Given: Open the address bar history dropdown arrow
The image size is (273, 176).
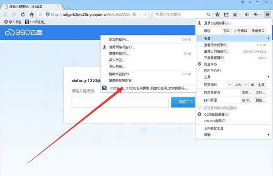Looking at the screenshot, I should click(x=140, y=15).
